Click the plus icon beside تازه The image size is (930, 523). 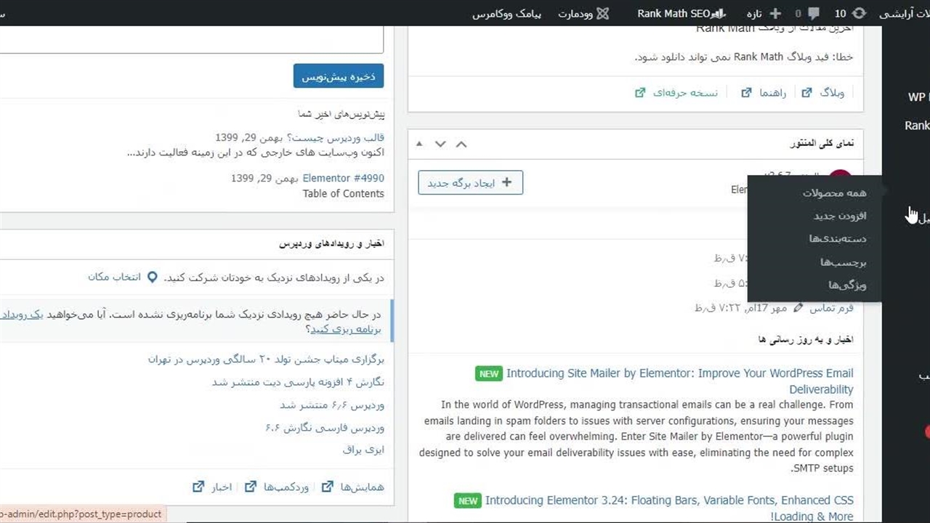tap(775, 13)
